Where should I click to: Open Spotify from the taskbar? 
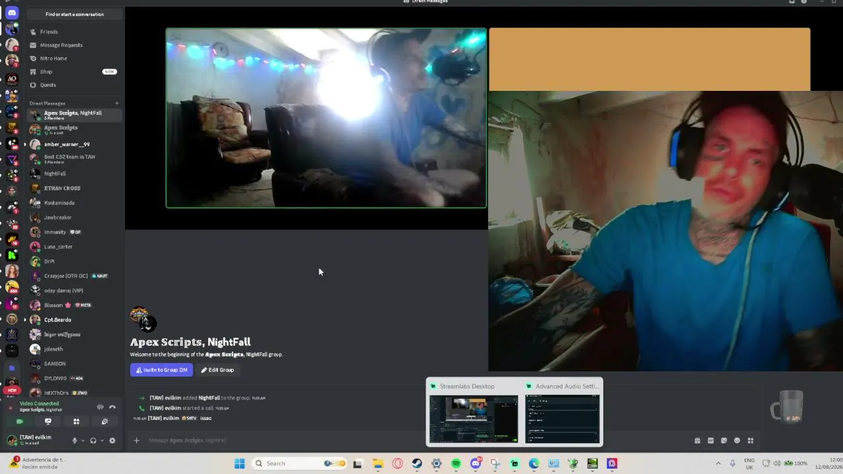click(x=456, y=463)
